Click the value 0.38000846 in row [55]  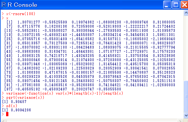tap(29, 60)
